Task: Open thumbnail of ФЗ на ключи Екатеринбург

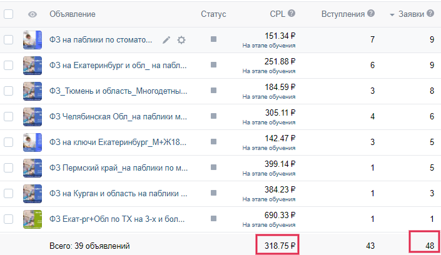Action: [x=33, y=142]
